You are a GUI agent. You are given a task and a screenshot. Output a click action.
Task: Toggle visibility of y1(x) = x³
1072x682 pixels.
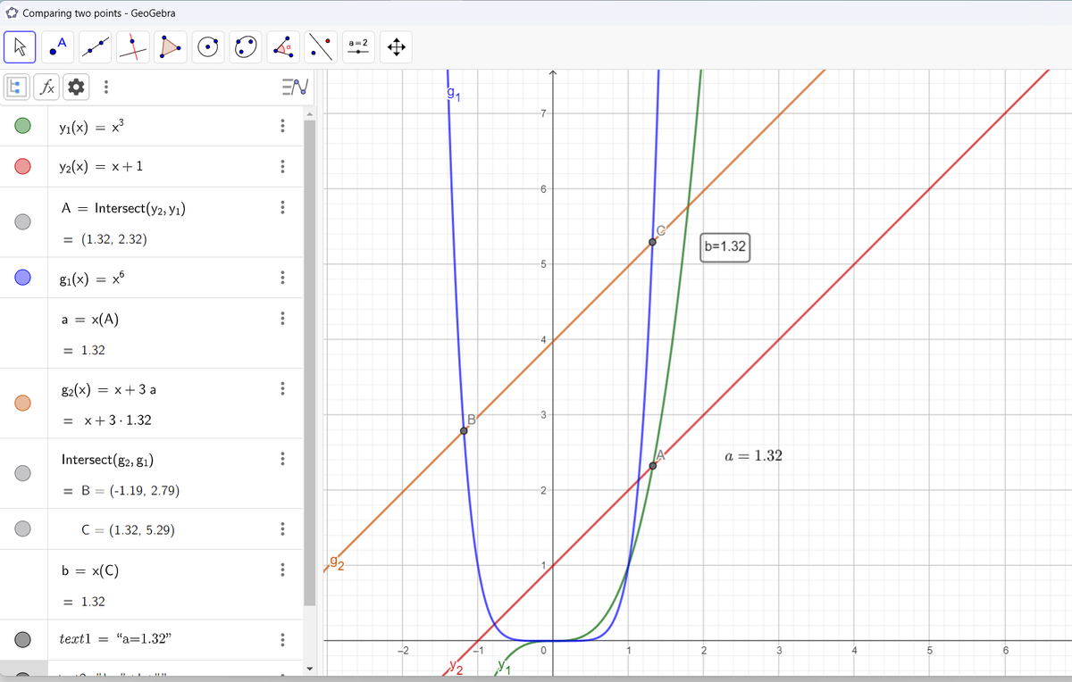tap(24, 127)
